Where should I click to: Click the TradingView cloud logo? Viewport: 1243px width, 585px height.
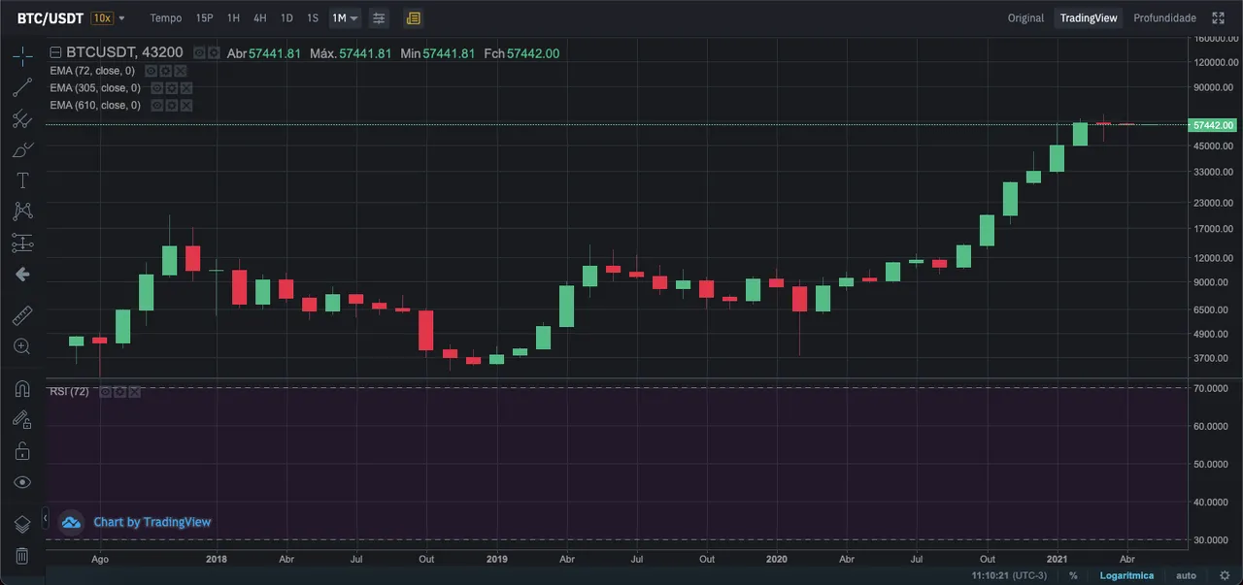point(71,522)
